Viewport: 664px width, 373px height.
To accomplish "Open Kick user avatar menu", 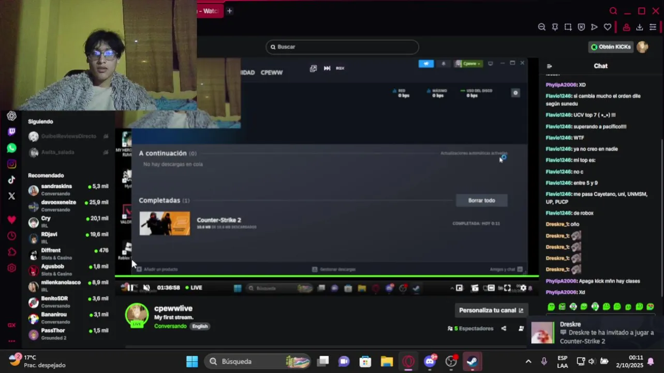I will point(642,47).
